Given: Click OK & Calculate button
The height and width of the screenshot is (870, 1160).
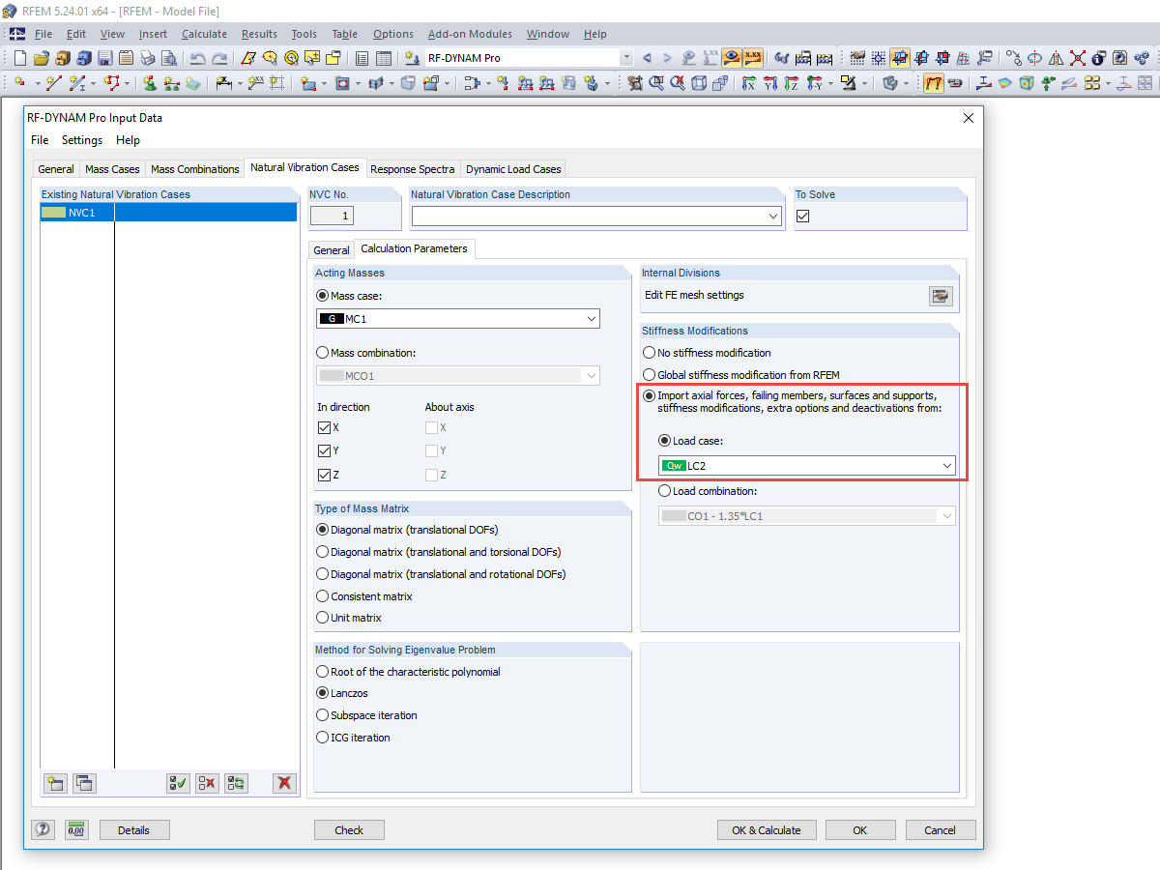Looking at the screenshot, I should click(767, 829).
